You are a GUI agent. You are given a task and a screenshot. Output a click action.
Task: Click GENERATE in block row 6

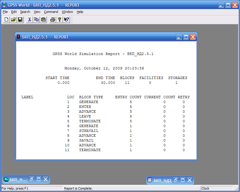click(x=89, y=126)
